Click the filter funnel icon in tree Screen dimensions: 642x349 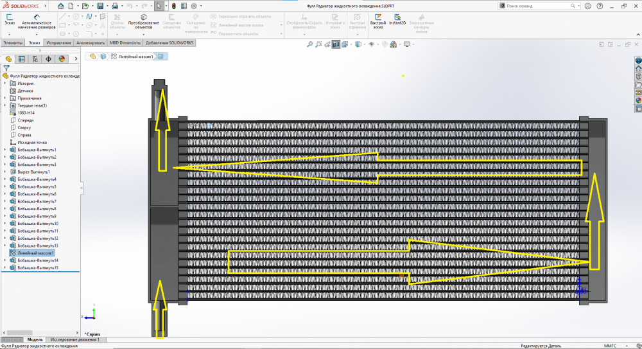click(x=6, y=68)
